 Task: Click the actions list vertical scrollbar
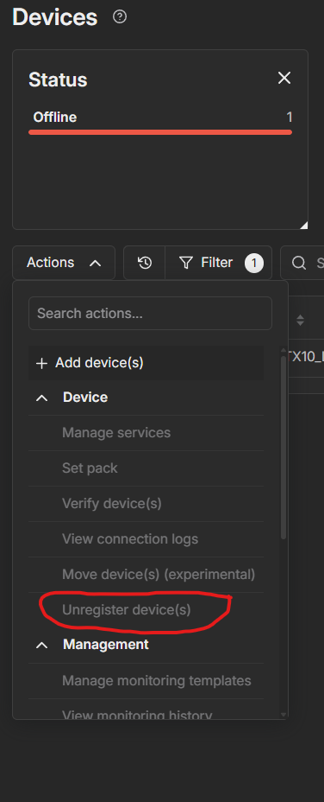click(x=283, y=448)
